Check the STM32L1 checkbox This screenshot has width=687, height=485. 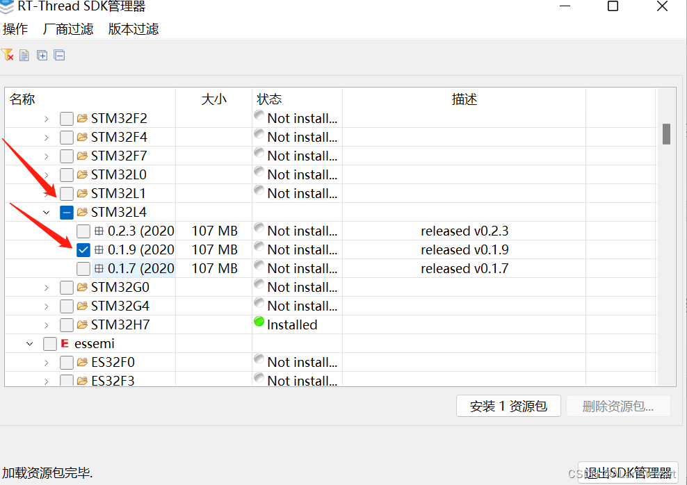tap(67, 193)
